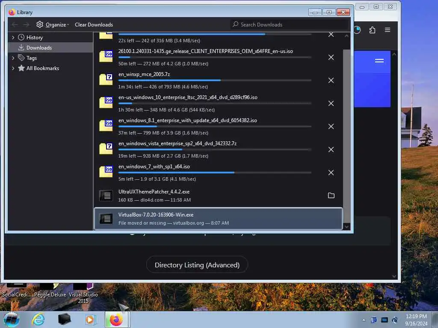Open Firefox extensions puzzle icon
438x328 pixels.
pos(373,30)
